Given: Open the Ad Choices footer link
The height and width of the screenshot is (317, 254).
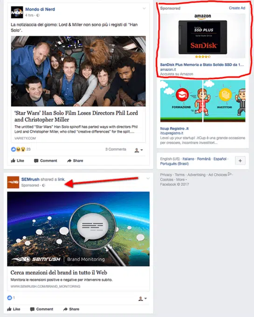Looking at the screenshot, I should 220,175.
